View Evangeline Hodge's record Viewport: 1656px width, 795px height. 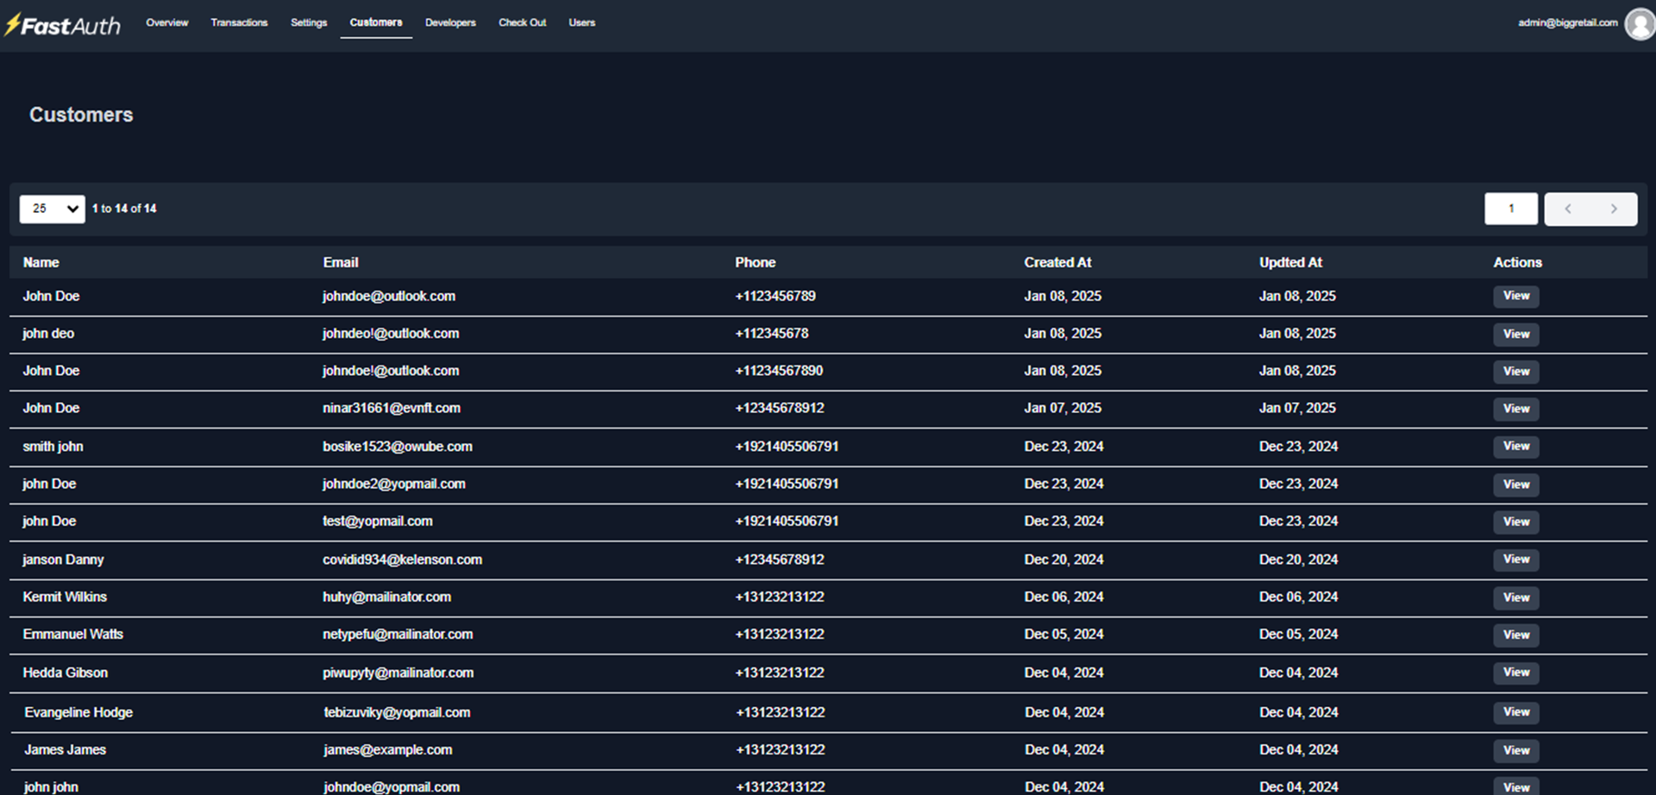pos(1515,712)
